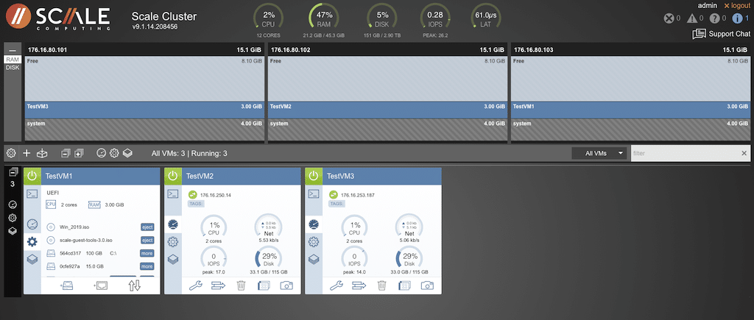
Task: Open the All VMs filter dropdown
Action: [x=599, y=153]
